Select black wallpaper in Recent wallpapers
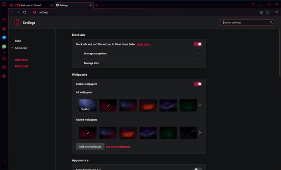 pos(188,133)
